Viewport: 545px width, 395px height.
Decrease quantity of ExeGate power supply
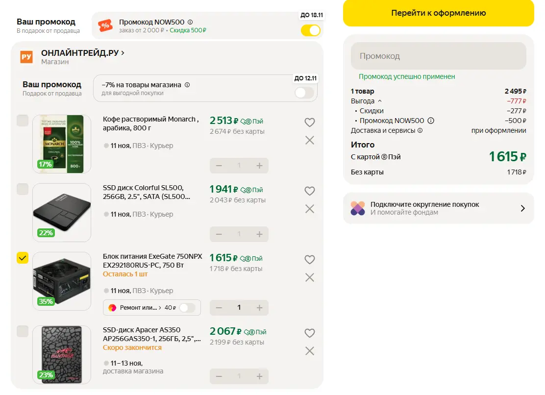[219, 308]
